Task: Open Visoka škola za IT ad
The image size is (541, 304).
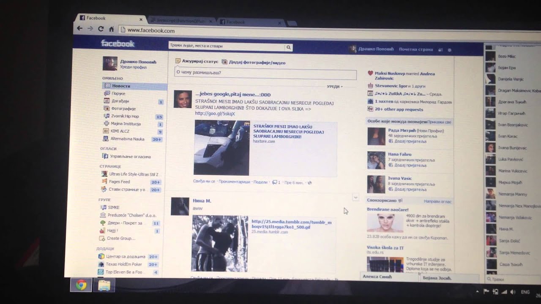Action: pyautogui.click(x=385, y=248)
